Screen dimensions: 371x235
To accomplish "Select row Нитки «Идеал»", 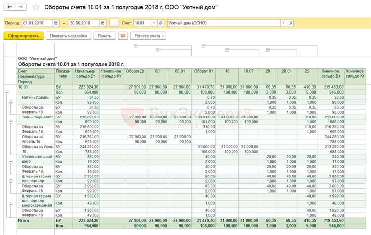I will [36, 98].
